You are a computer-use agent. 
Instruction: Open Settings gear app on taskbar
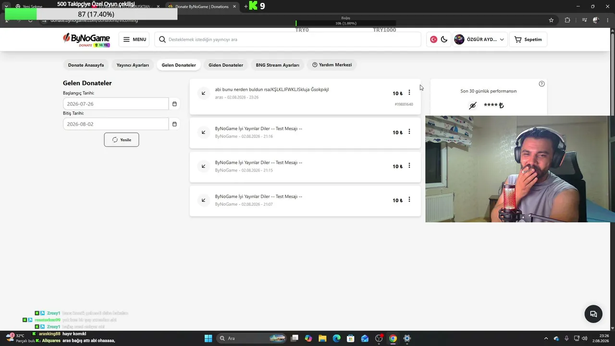407,338
